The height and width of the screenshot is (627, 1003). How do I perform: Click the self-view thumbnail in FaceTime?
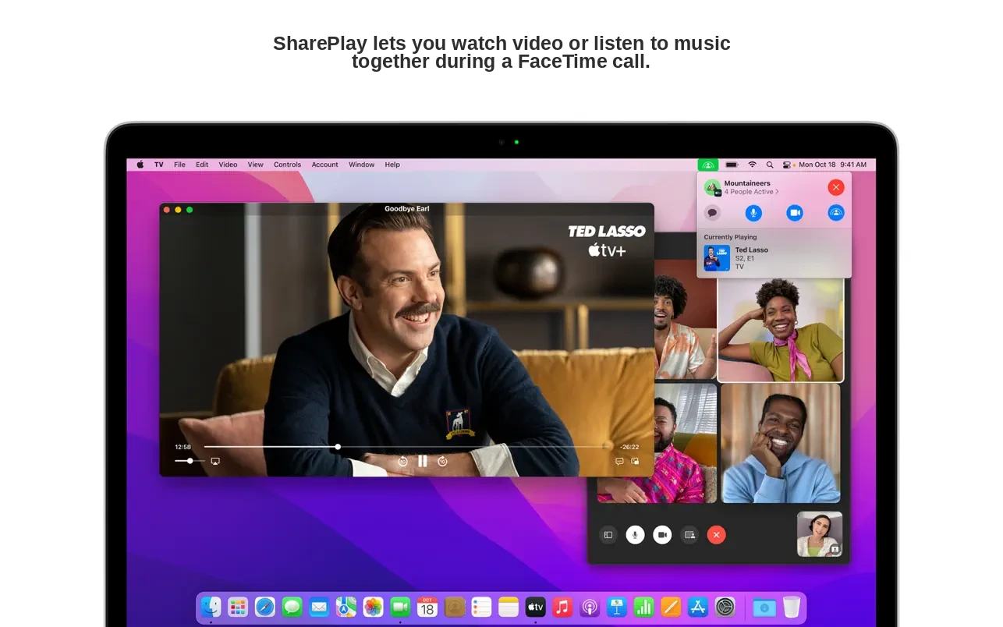(820, 534)
